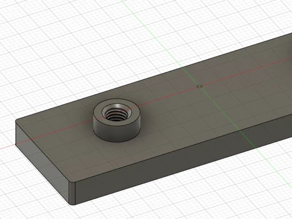Click the origin point where the axes cross

point(200,86)
